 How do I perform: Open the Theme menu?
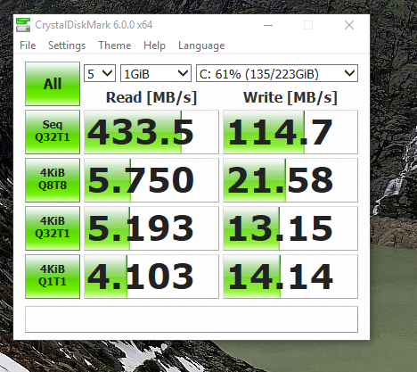115,45
